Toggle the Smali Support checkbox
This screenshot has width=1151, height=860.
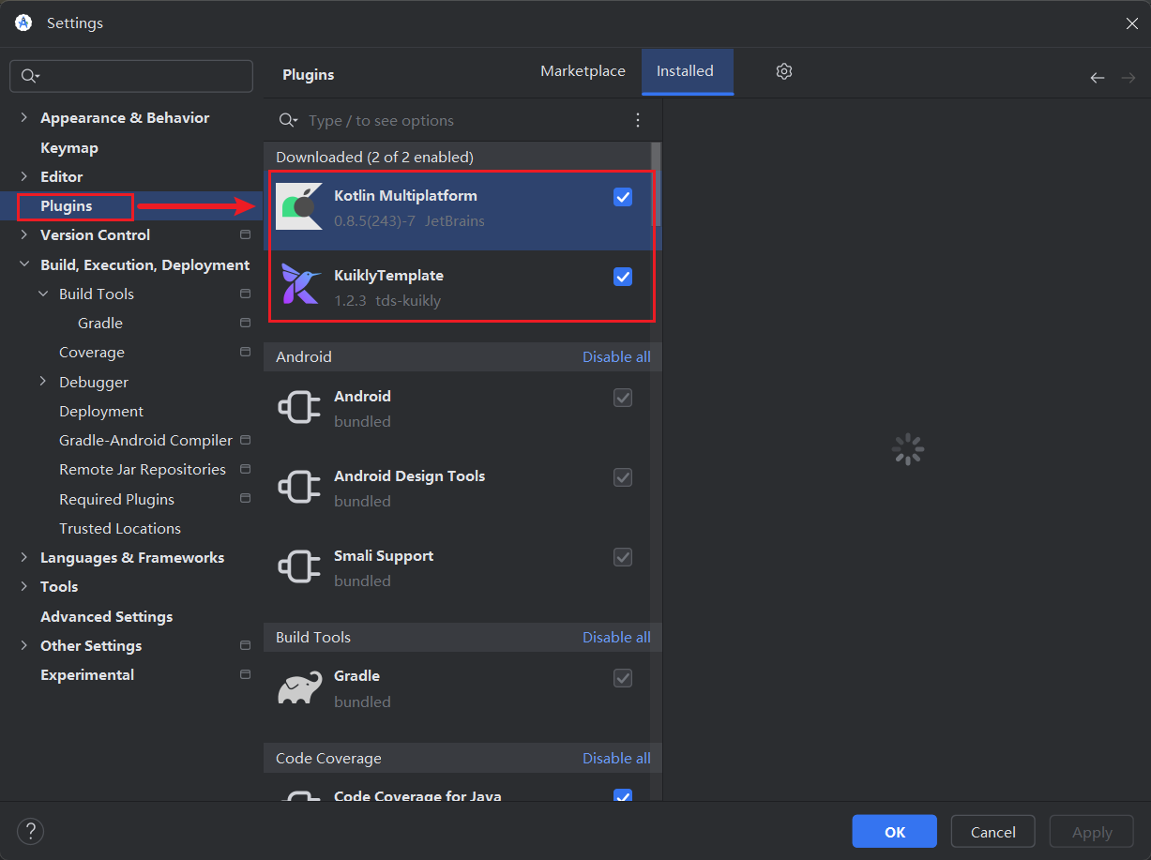pos(623,557)
